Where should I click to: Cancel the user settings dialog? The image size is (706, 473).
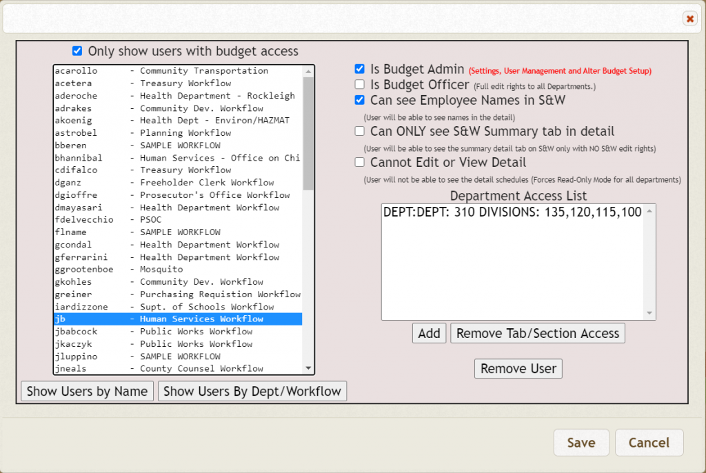649,443
